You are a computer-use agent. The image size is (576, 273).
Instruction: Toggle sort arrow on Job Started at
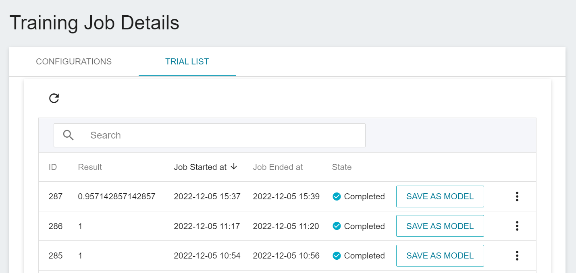(x=234, y=167)
